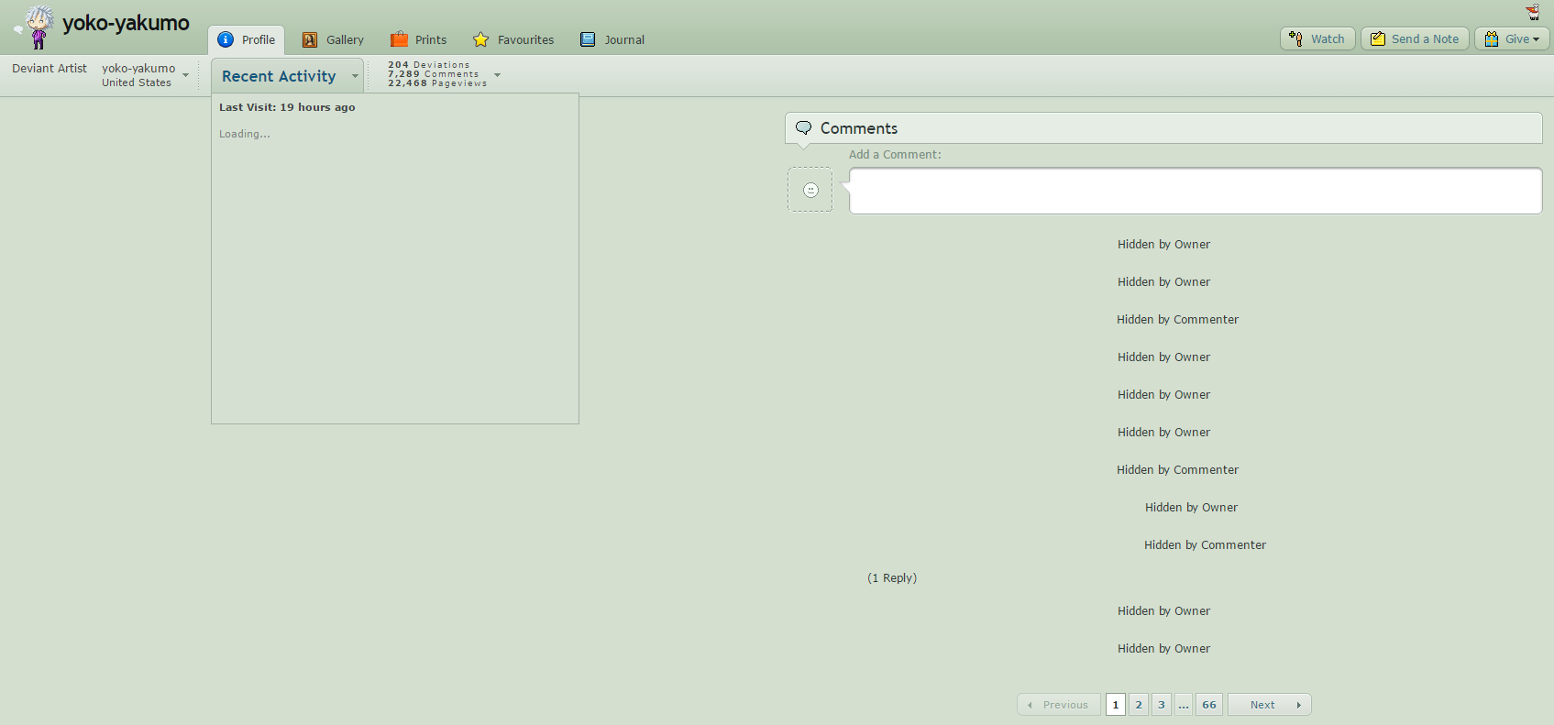Click the "Deviant Artist" label
This screenshot has height=725, width=1554.
pos(50,68)
